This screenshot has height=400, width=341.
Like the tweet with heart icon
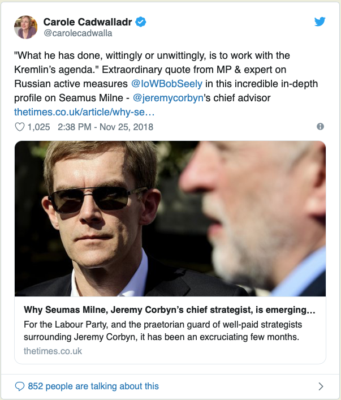click(x=20, y=127)
